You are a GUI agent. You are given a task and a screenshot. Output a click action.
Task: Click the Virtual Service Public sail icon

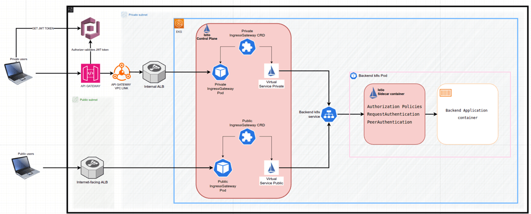pyautogui.click(x=271, y=168)
